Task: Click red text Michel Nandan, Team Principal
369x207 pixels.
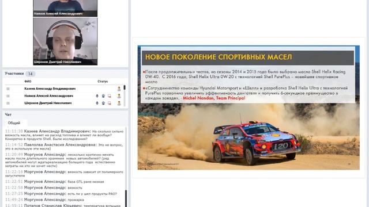Action: click(214, 98)
